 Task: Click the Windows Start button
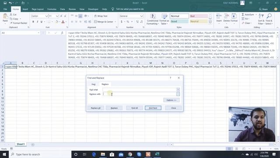click(4, 154)
